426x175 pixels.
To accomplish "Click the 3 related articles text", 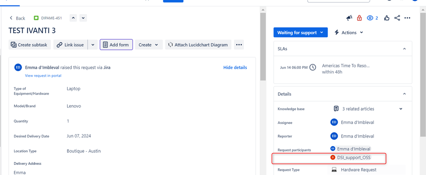I will (358, 109).
